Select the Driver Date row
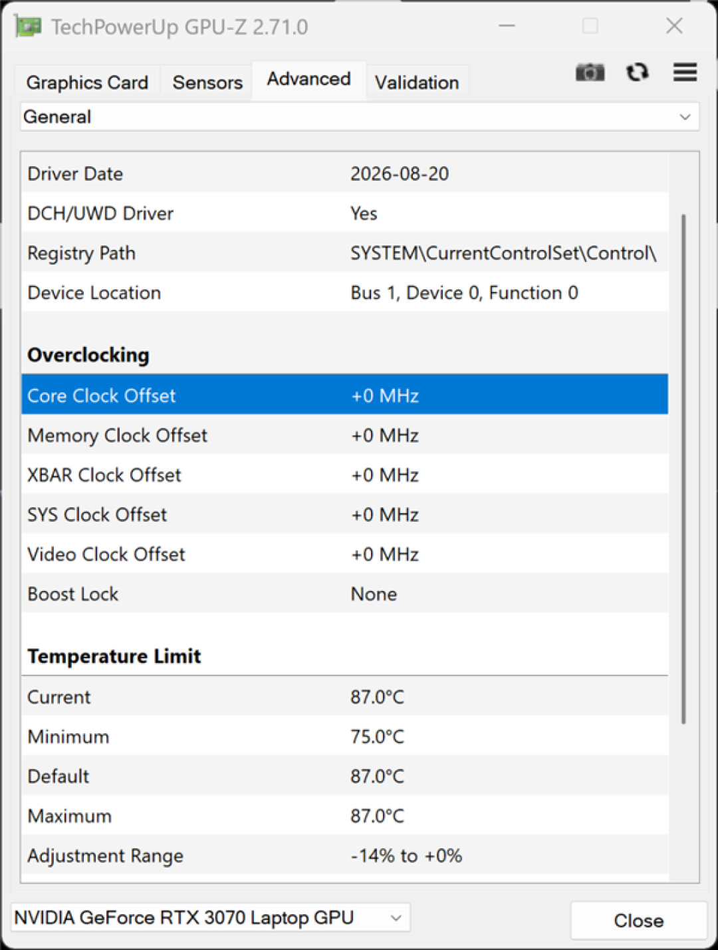 345,174
